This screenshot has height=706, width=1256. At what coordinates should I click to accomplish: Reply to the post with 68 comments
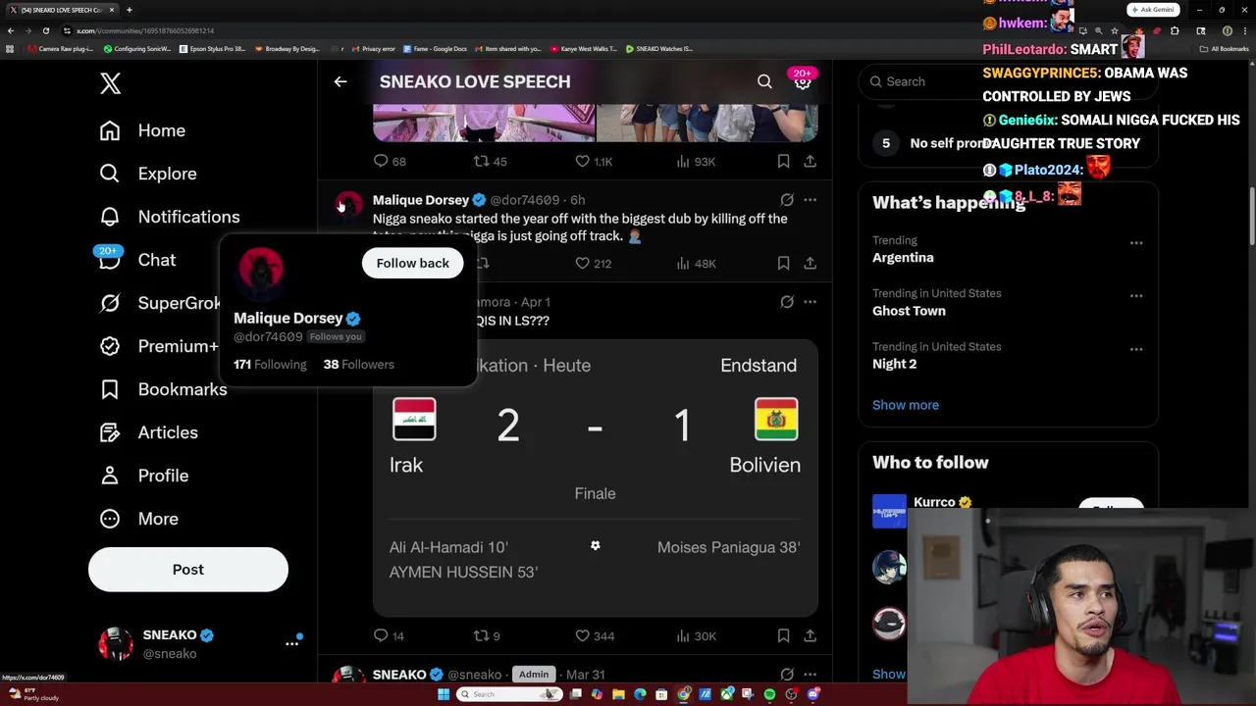(390, 161)
